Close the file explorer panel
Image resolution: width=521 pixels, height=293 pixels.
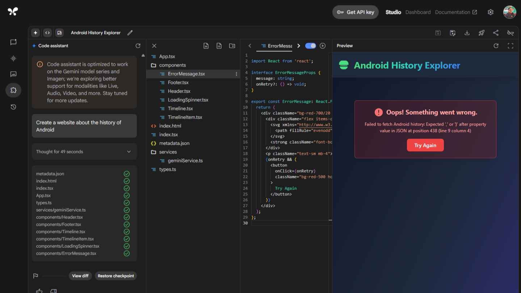tap(154, 46)
